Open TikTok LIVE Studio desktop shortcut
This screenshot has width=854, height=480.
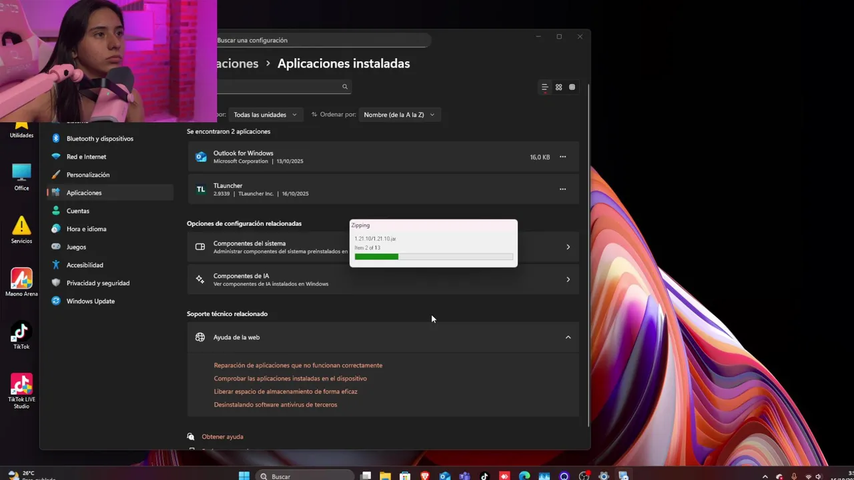point(21,391)
